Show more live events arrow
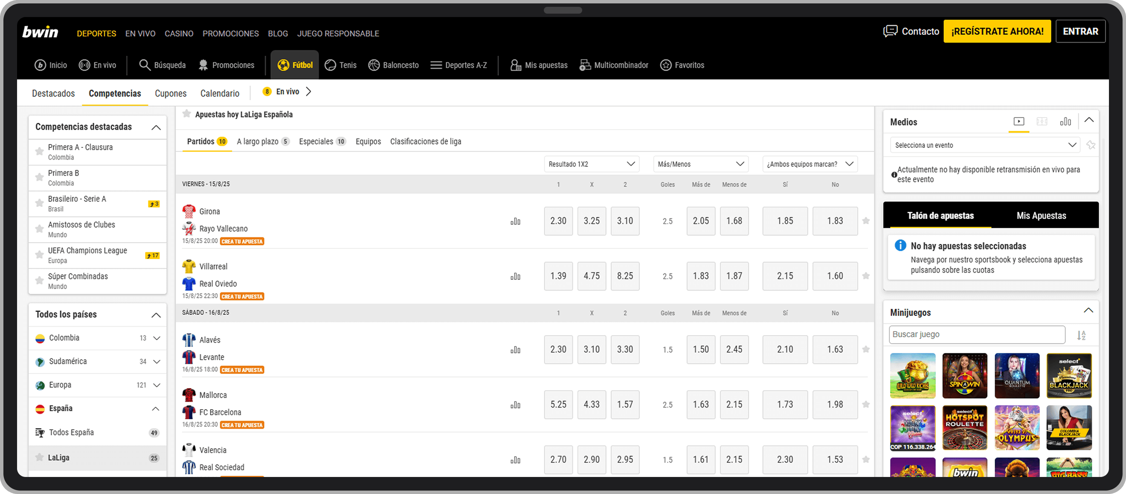 coord(309,92)
